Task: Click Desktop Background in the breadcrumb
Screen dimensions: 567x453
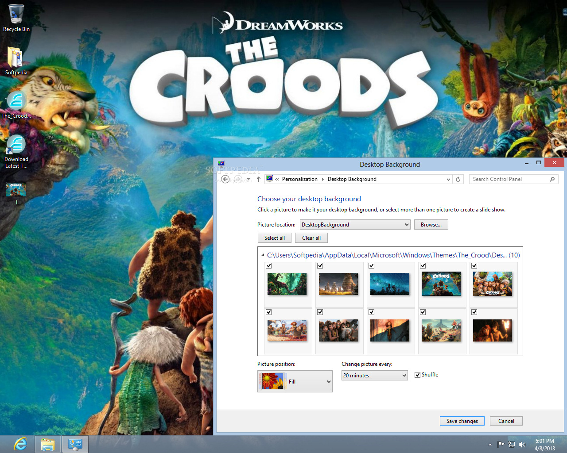Action: (x=352, y=179)
